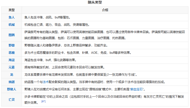190x108 pixels.
Task: Follow the 鲜血宝石 link
Action: (137, 89)
